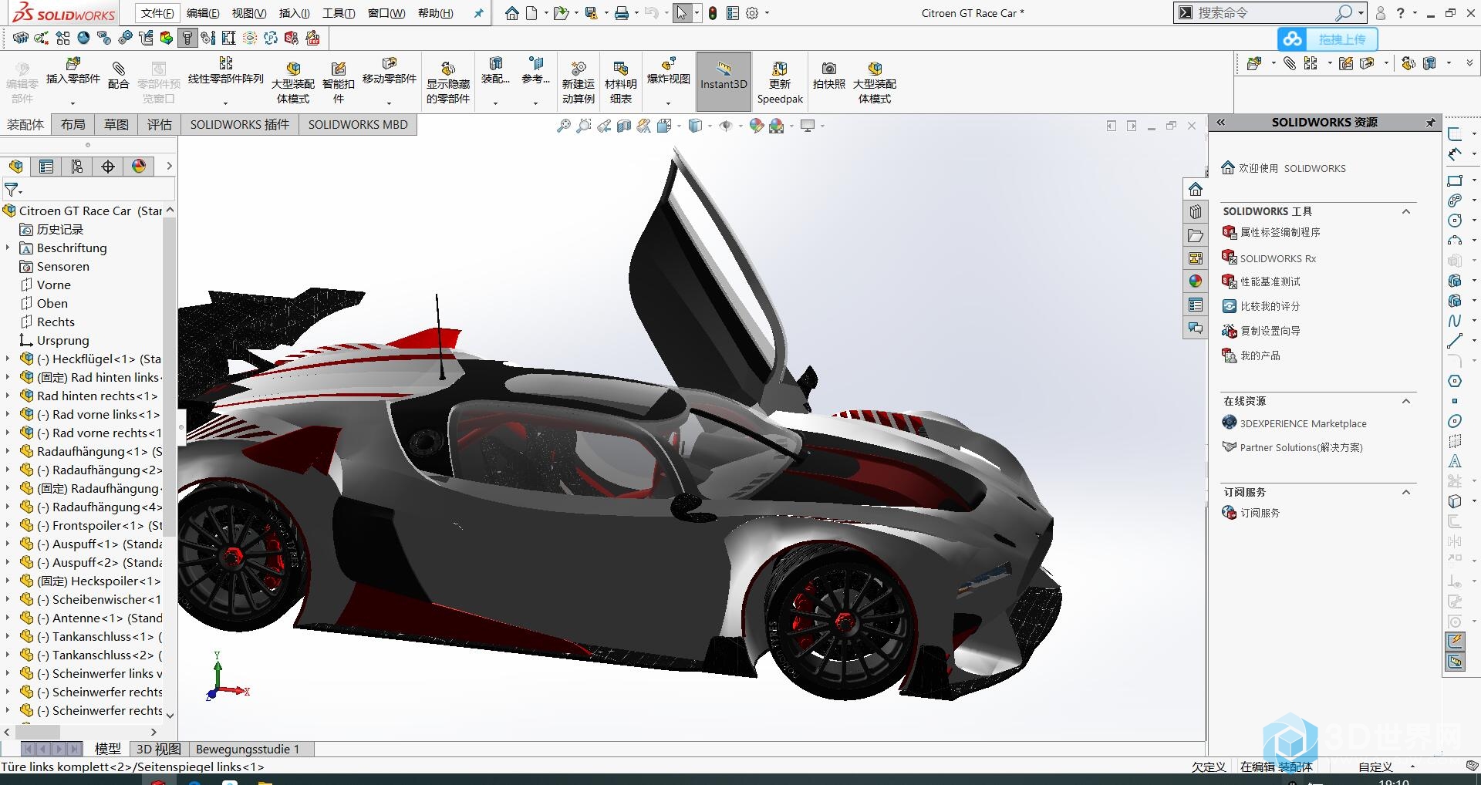Open DisplayManager color ball tab
Viewport: 1481px width, 785px height.
coord(139,166)
